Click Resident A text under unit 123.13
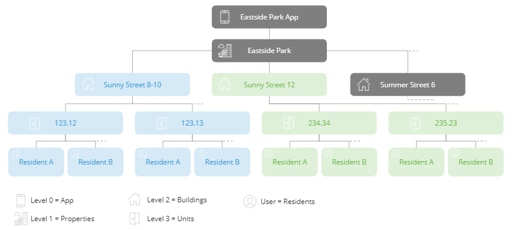The image size is (518, 230). (x=163, y=162)
